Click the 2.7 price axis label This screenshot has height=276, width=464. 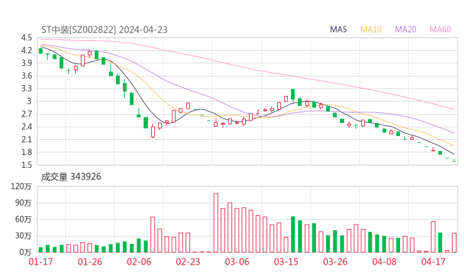(x=26, y=114)
